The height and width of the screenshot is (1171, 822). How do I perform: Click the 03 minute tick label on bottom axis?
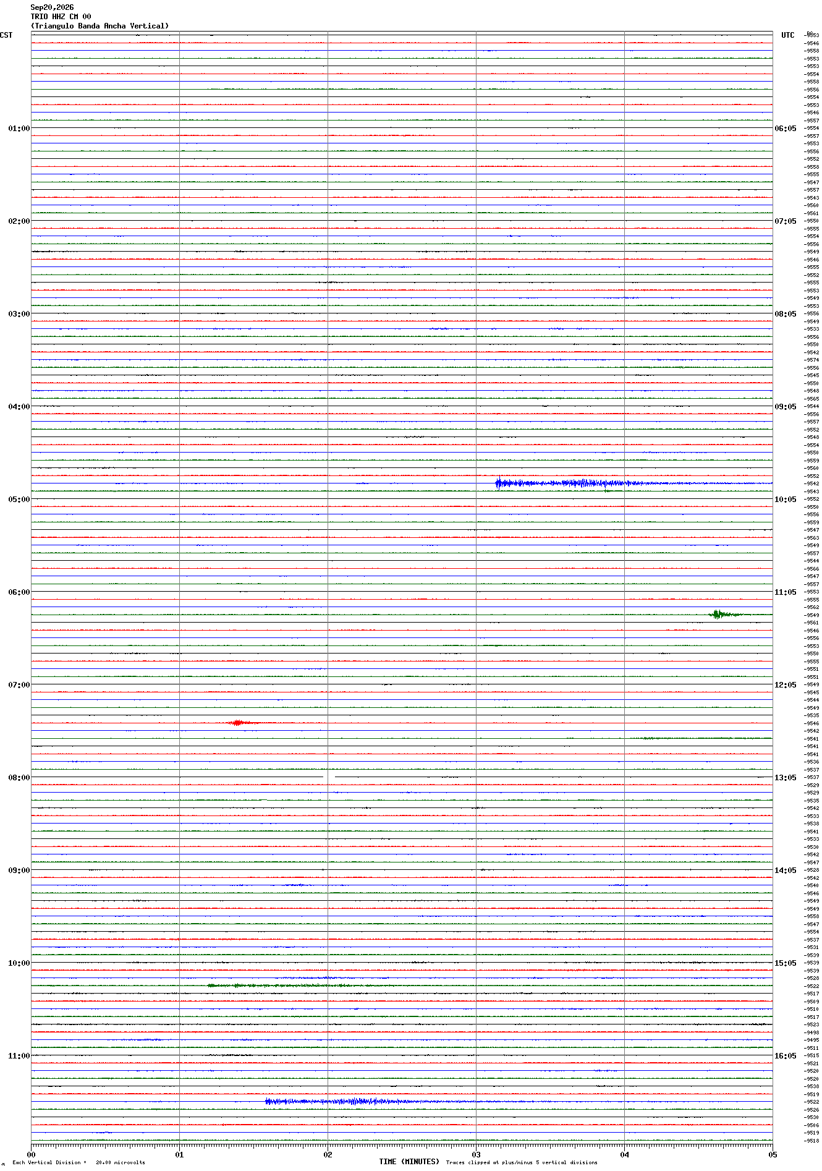click(476, 1154)
